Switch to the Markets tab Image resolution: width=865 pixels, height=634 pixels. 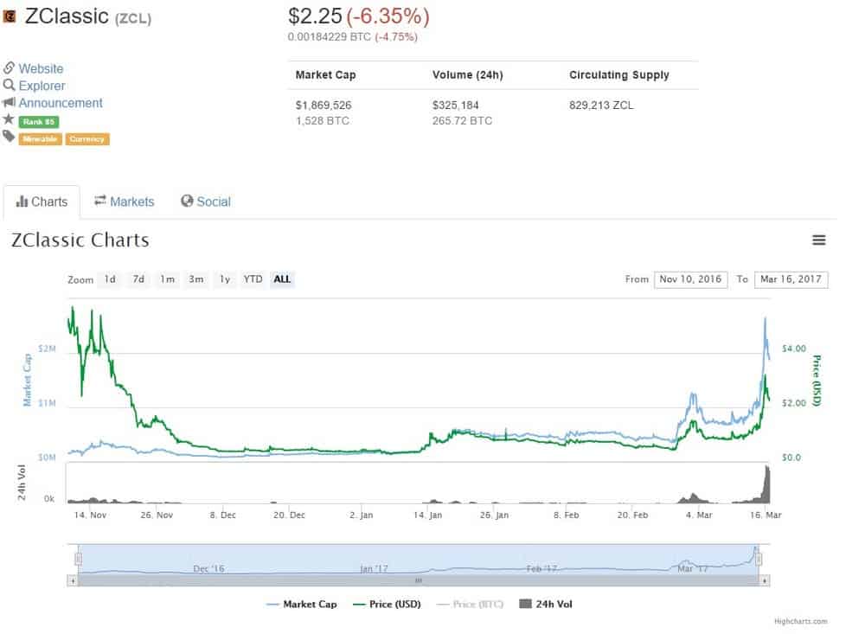(124, 202)
